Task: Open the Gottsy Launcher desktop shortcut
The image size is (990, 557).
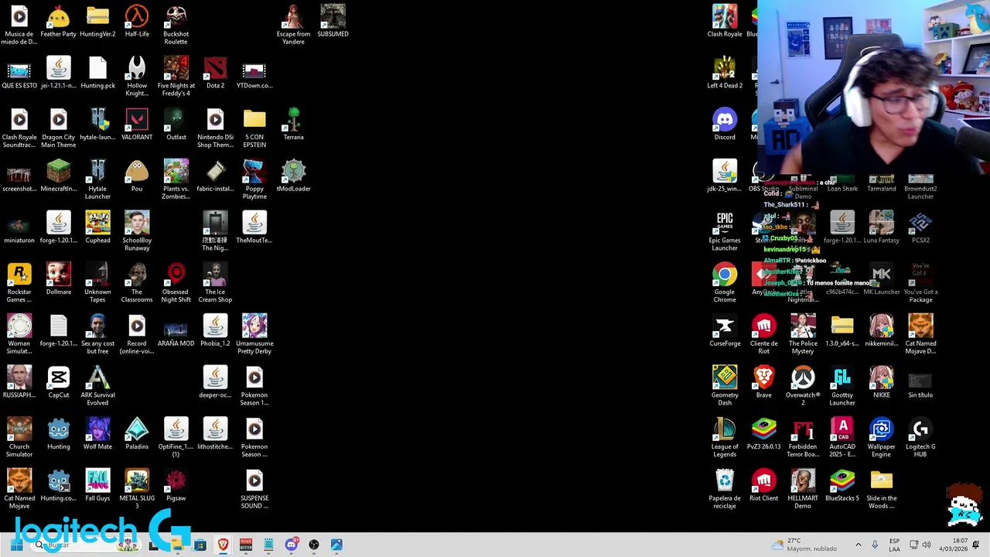Action: click(842, 386)
